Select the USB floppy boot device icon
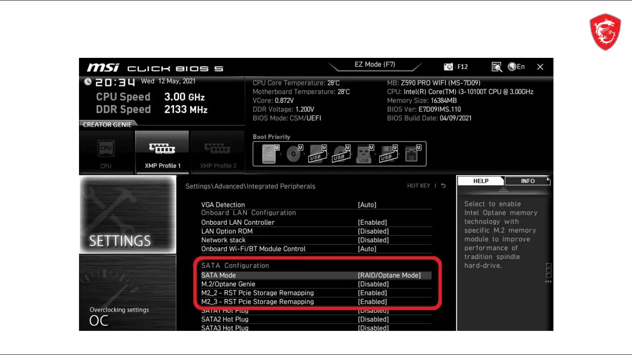This screenshot has width=632, height=355. tap(388, 154)
